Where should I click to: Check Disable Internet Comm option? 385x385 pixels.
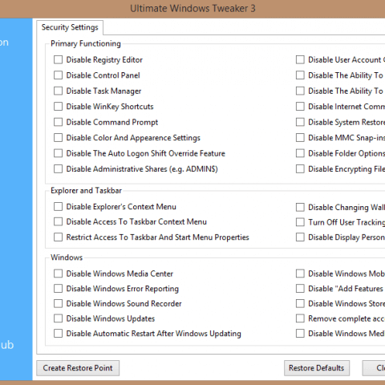click(300, 107)
